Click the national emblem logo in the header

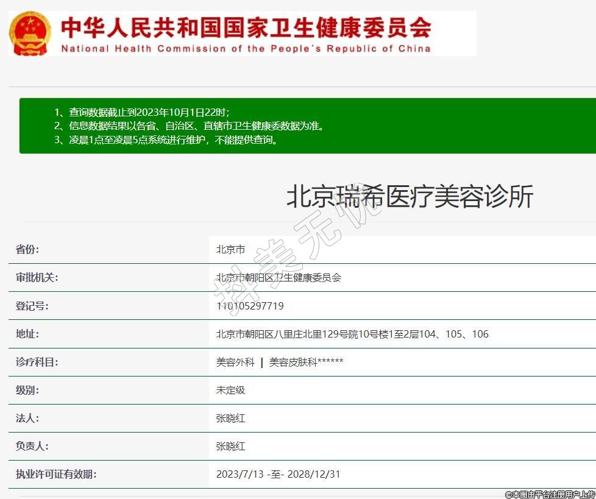(x=30, y=33)
